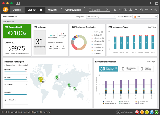
Task: Click the 0 Disk alerts value
Action: 64,46
